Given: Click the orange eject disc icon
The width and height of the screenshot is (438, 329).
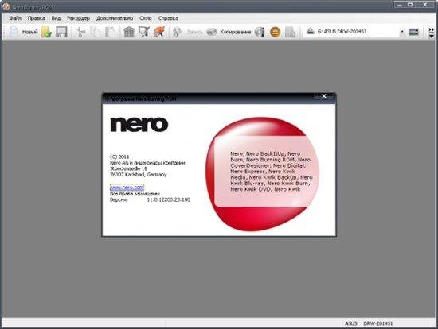Looking at the screenshot, I should pyautogui.click(x=276, y=32).
